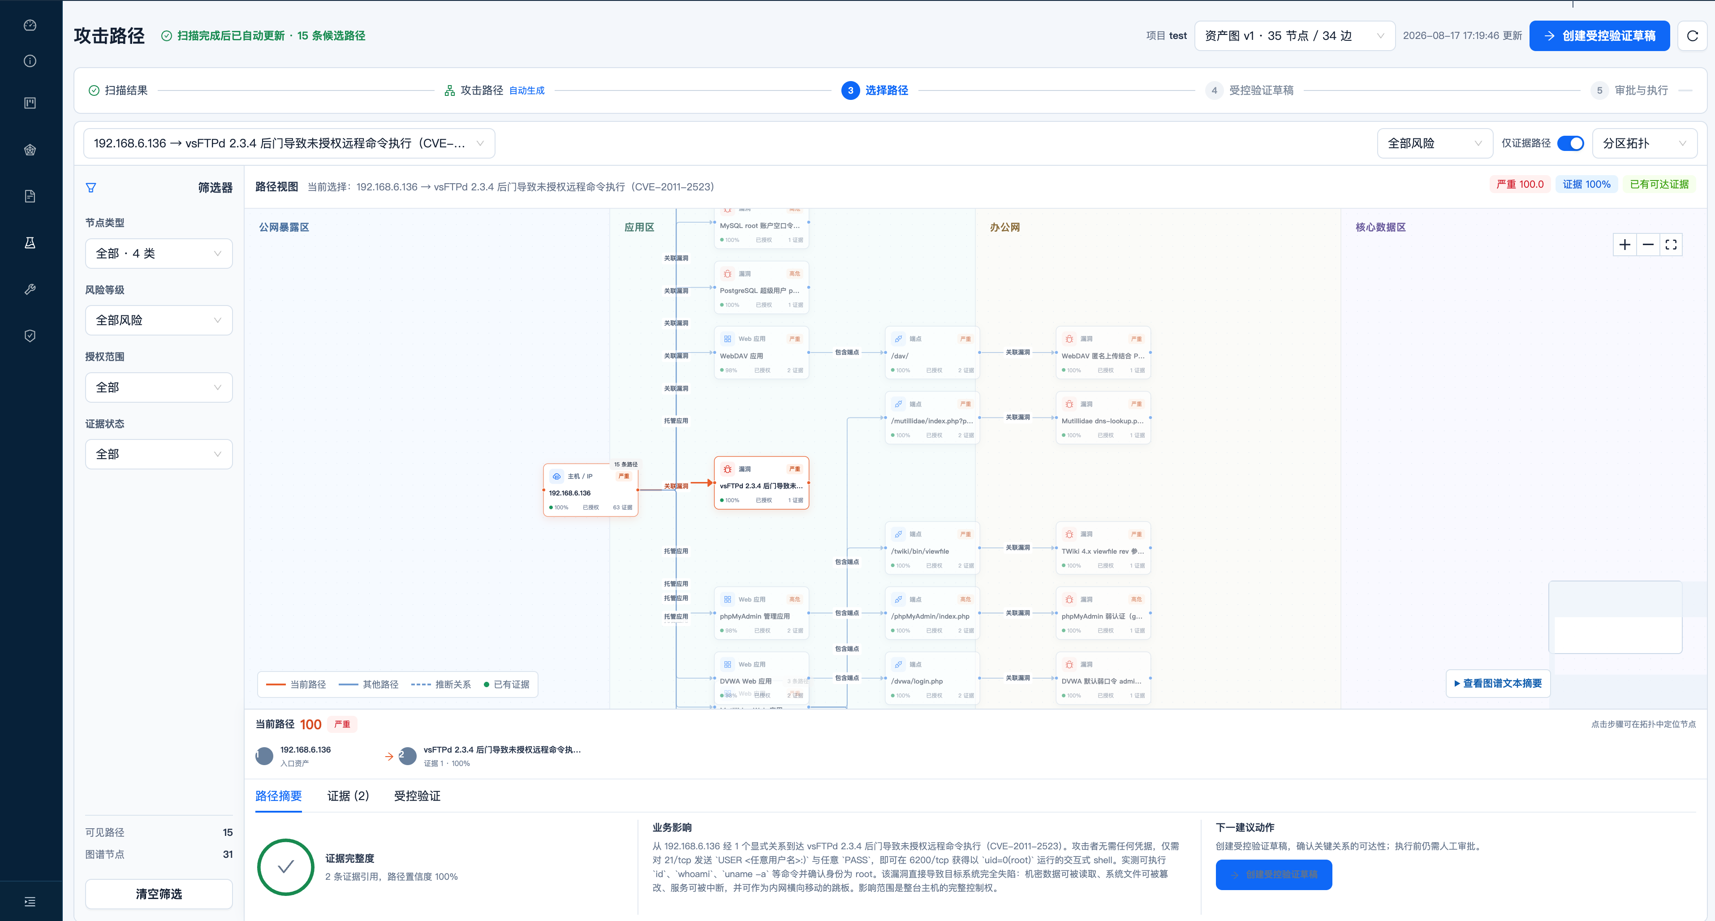Screen dimensions: 1715x921
Task: Click the 扫描结果 step label
Action: [126, 90]
